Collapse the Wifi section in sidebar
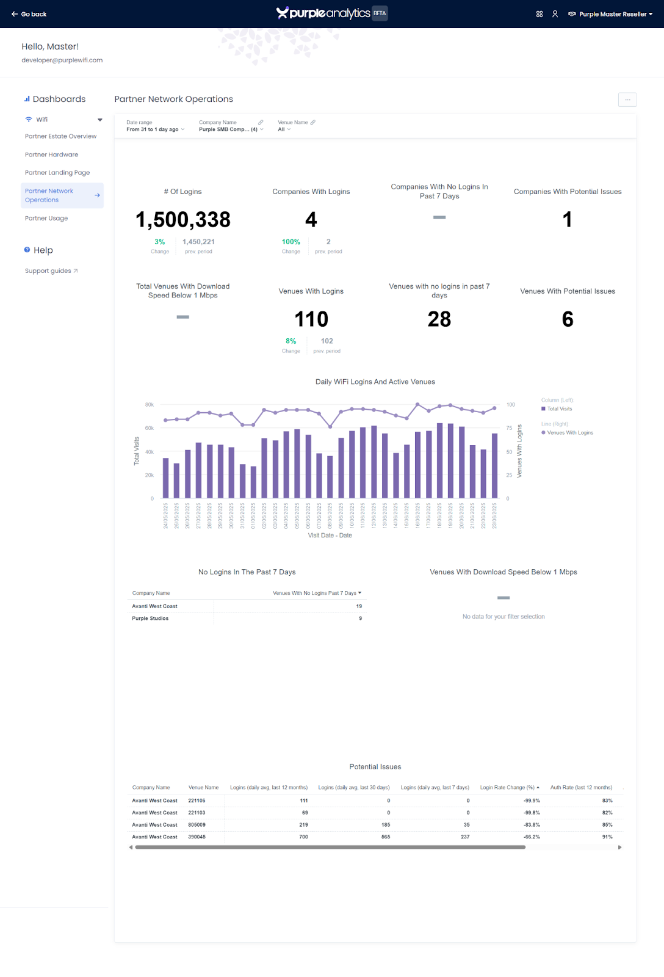The height and width of the screenshot is (977, 664). pos(100,120)
